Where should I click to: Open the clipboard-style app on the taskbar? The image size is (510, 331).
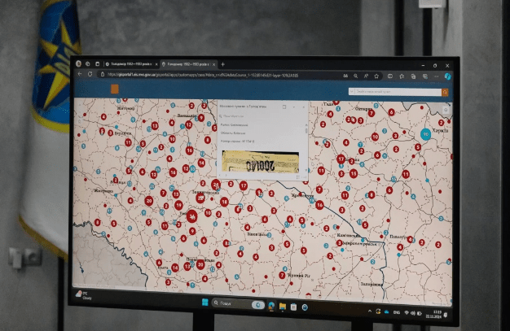point(293,307)
